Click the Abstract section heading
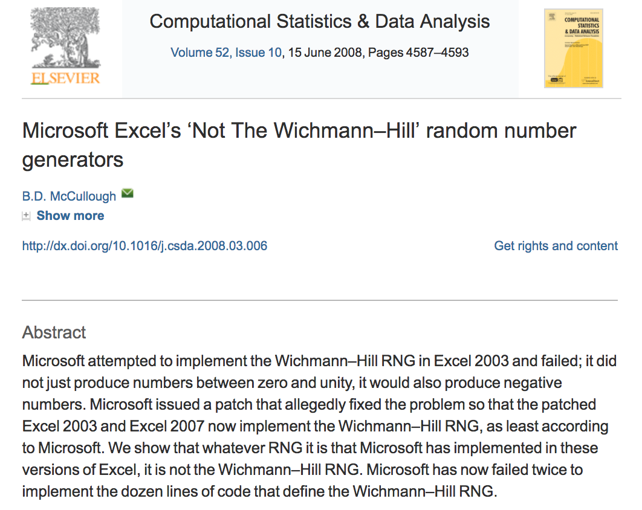642x510 pixels. [54, 332]
